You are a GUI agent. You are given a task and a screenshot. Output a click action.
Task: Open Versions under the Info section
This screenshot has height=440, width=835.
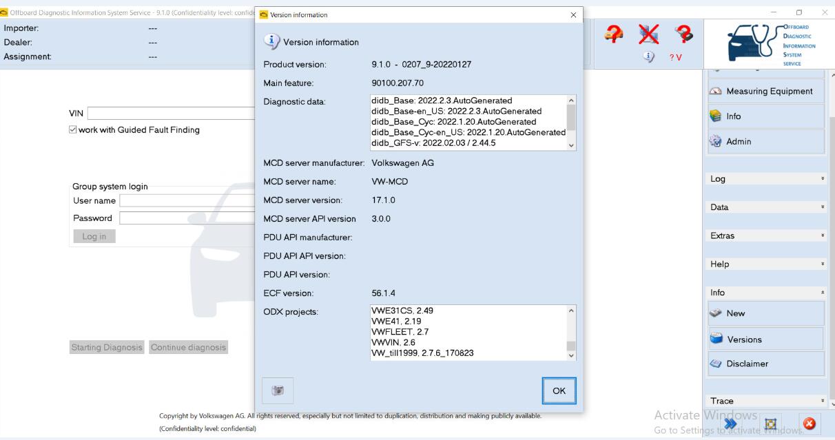pyautogui.click(x=766, y=339)
